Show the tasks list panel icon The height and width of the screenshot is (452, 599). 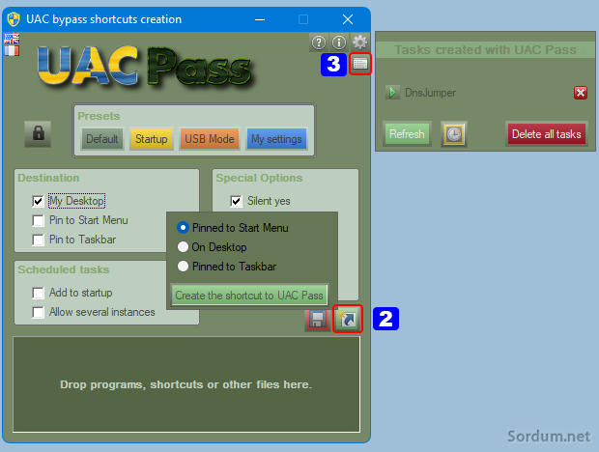pyautogui.click(x=359, y=64)
